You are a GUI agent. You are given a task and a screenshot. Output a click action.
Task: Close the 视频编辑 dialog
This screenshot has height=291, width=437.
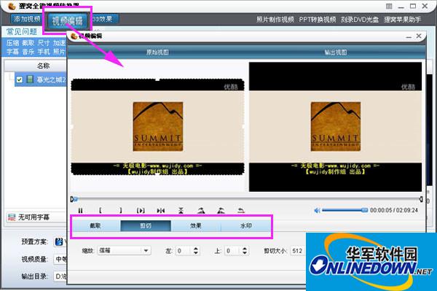pyautogui.click(x=419, y=36)
